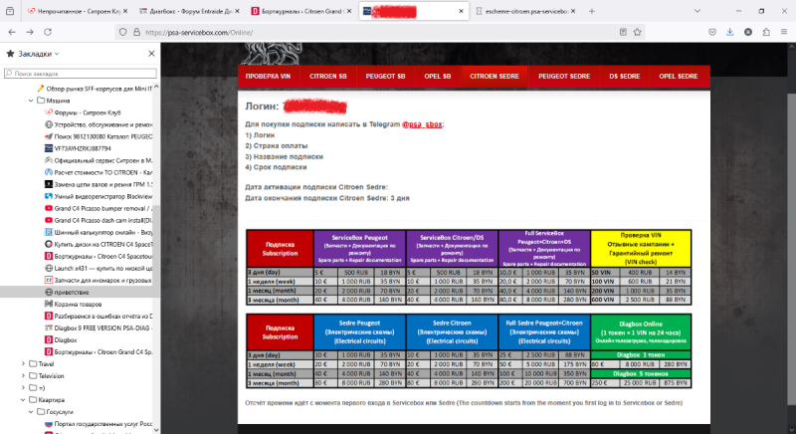Click the @psa_sbox Telegram link
This screenshot has width=796, height=434.
pyautogui.click(x=422, y=124)
